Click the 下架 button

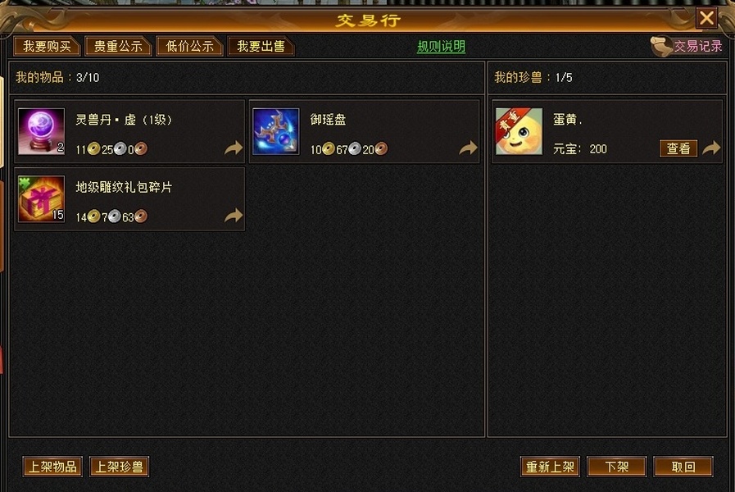tap(616, 467)
